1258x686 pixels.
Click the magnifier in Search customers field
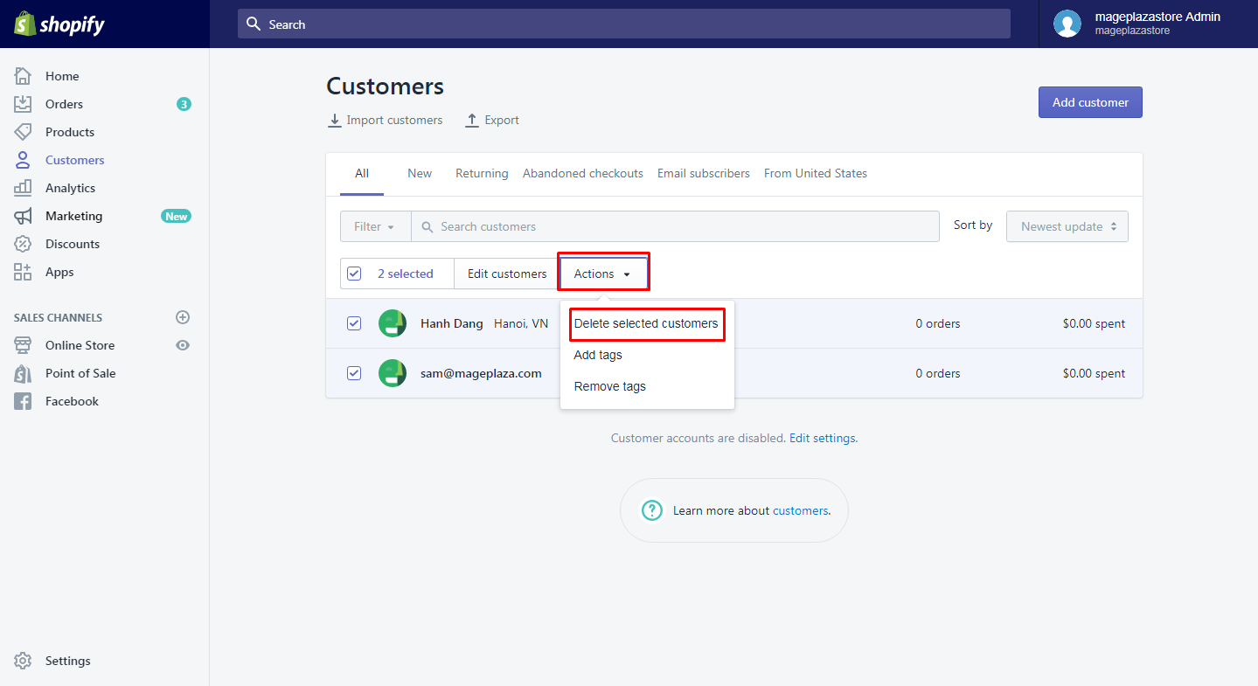pyautogui.click(x=427, y=226)
